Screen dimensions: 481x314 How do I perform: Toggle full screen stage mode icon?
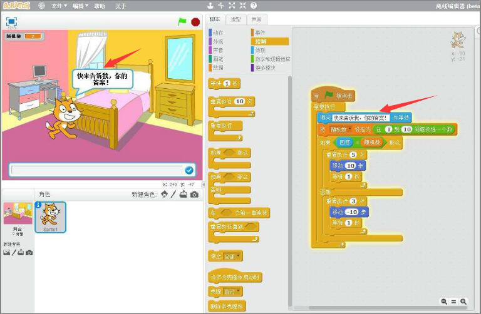tap(11, 21)
